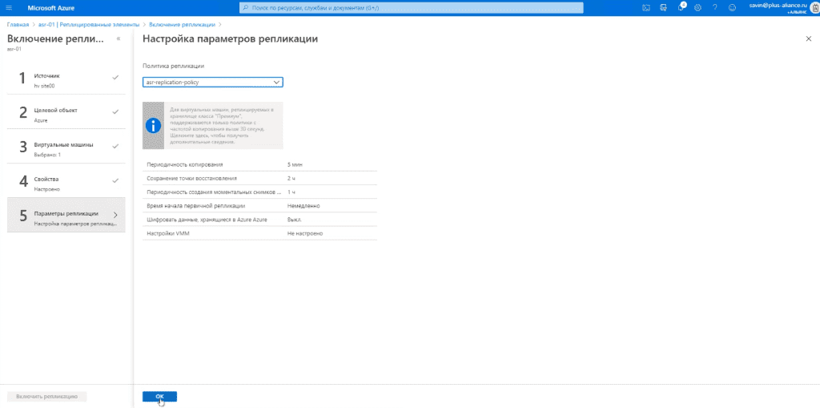Open asr-01 Реплицированные элементы breadcrumb
Viewport: 820px width, 408px height.
pos(89,25)
